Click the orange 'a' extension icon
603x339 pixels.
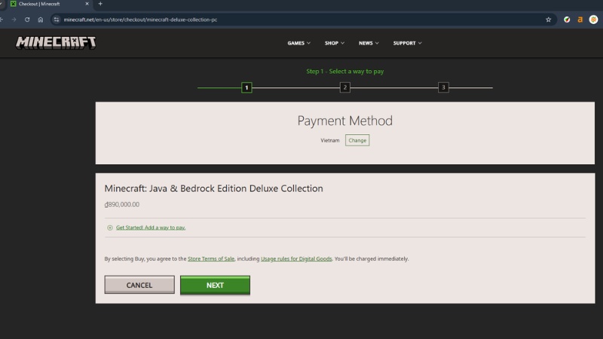[x=580, y=20]
